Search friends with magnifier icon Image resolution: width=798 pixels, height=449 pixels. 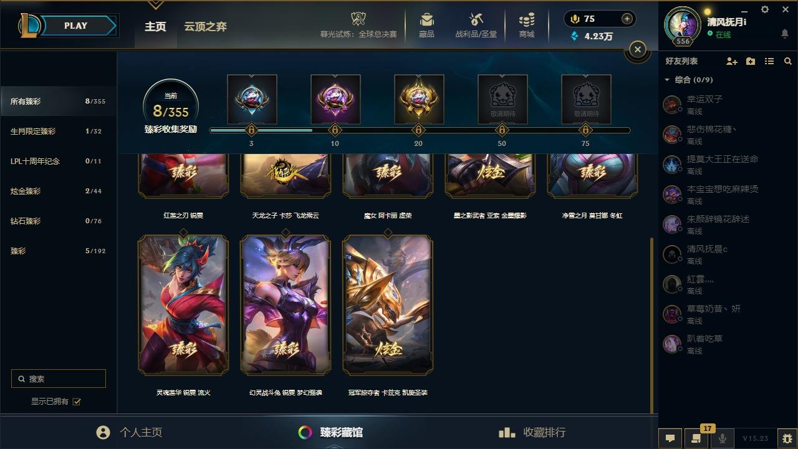788,61
